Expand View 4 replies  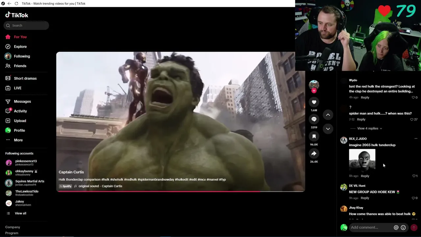pyautogui.click(x=370, y=128)
